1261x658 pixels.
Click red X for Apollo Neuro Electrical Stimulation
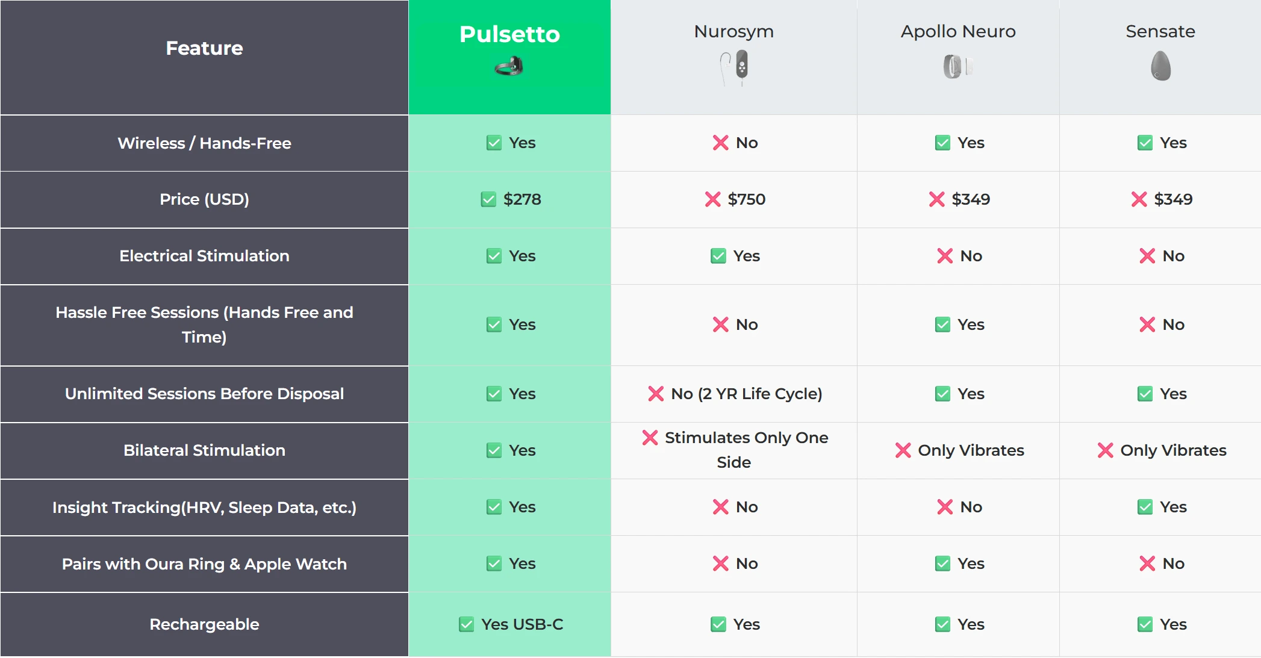point(945,256)
